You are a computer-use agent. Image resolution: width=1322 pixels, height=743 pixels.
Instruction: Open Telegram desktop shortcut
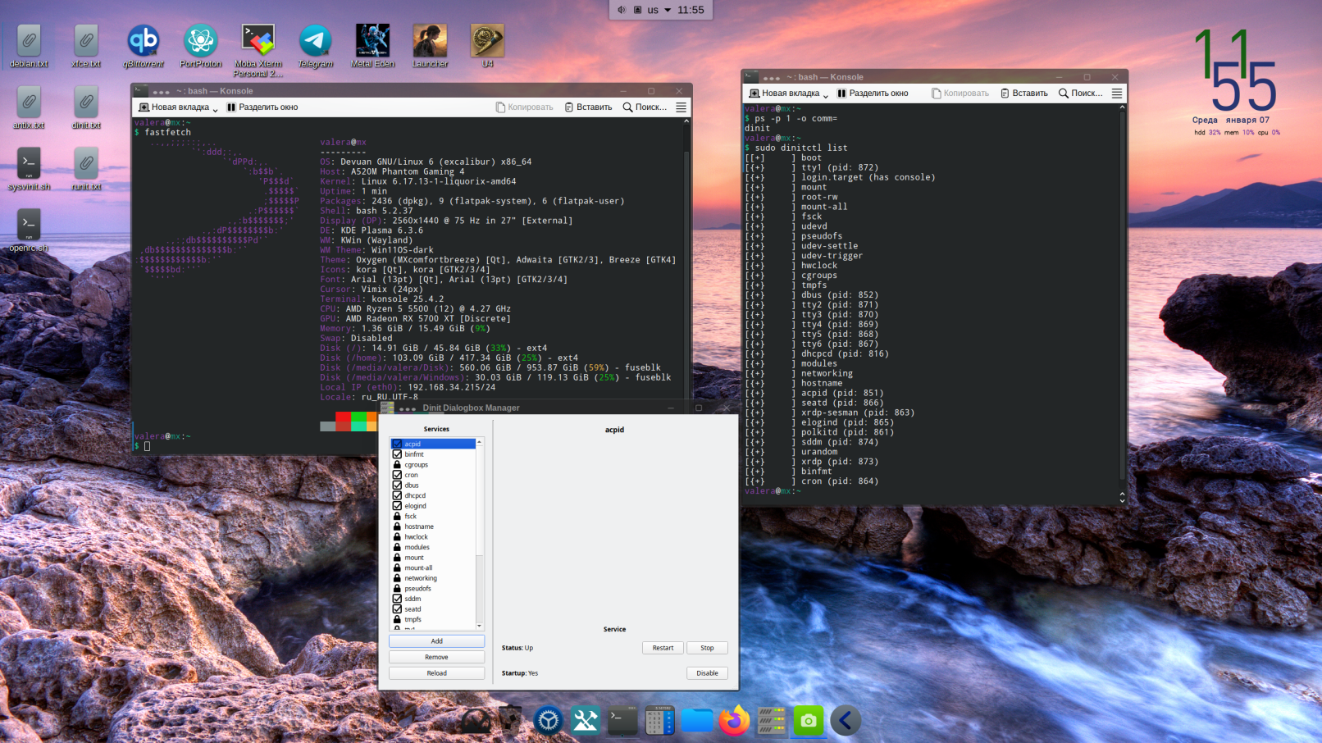point(315,41)
